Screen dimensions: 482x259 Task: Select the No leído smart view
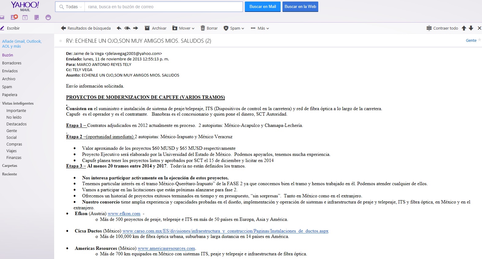(14, 117)
